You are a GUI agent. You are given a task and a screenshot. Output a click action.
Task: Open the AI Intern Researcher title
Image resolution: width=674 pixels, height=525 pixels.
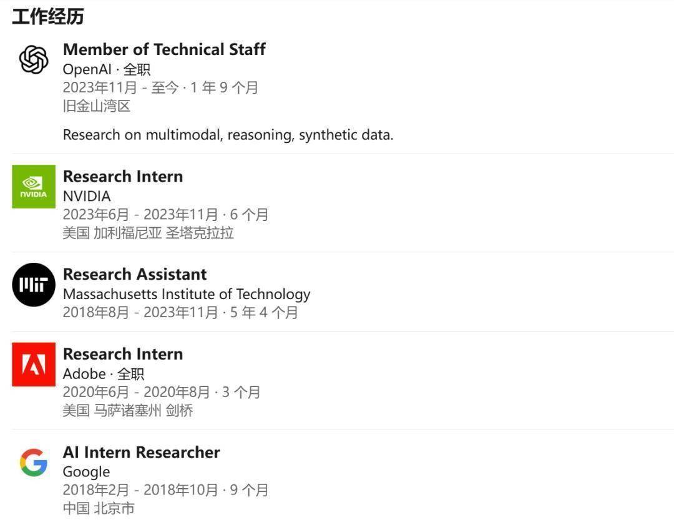pos(142,452)
